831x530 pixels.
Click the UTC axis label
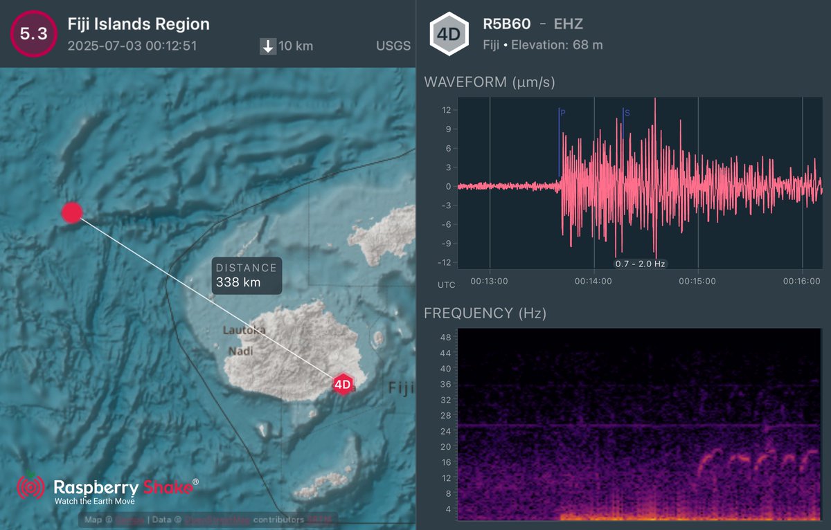point(447,285)
